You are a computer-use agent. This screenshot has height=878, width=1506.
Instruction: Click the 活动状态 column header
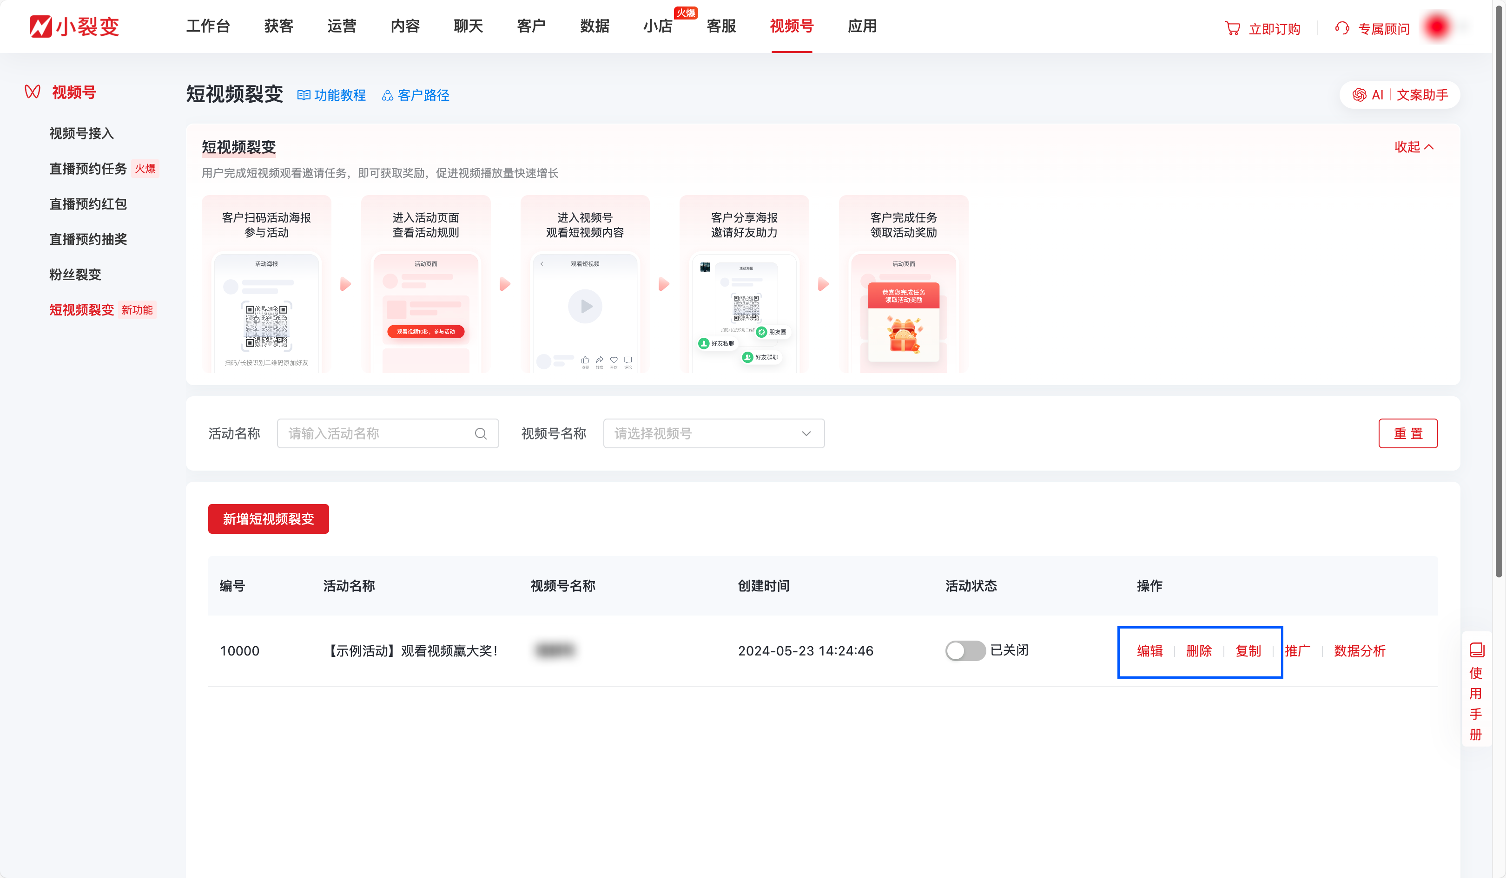coord(971,585)
